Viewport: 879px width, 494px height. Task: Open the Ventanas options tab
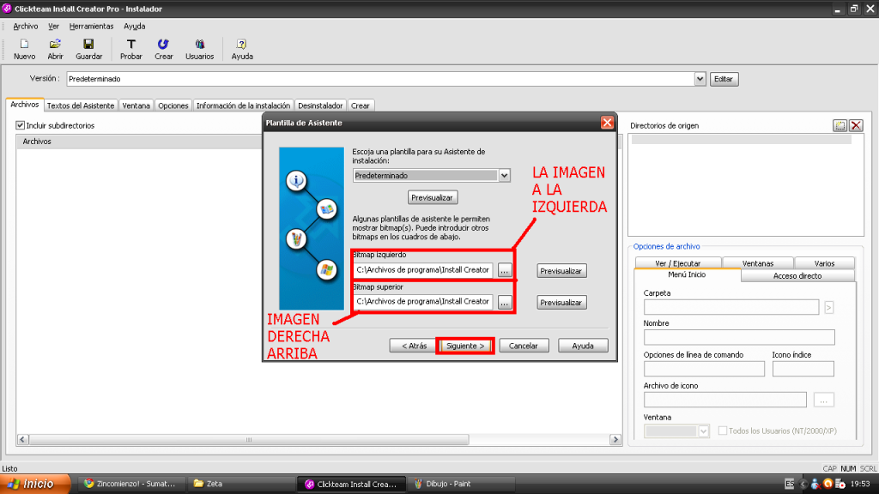tap(758, 263)
